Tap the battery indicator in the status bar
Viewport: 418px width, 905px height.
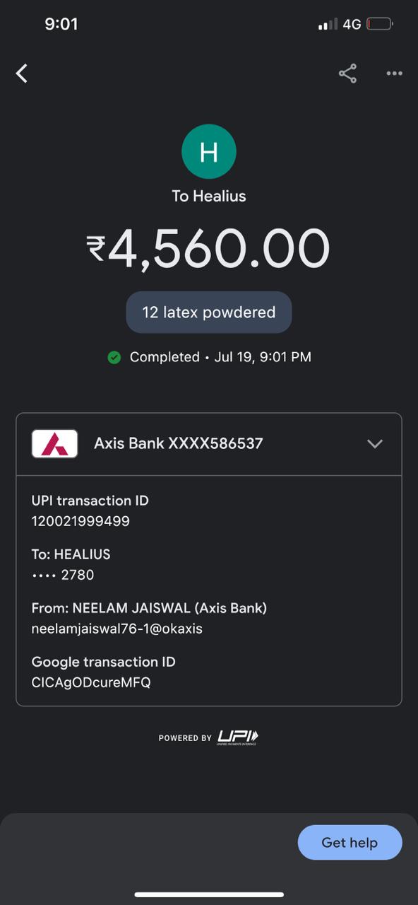[x=379, y=24]
